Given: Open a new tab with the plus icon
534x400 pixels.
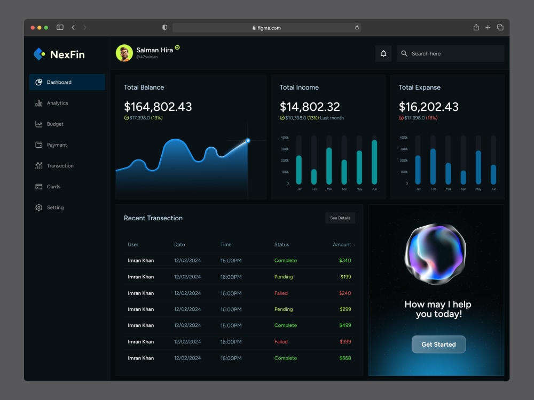Looking at the screenshot, I should point(488,27).
